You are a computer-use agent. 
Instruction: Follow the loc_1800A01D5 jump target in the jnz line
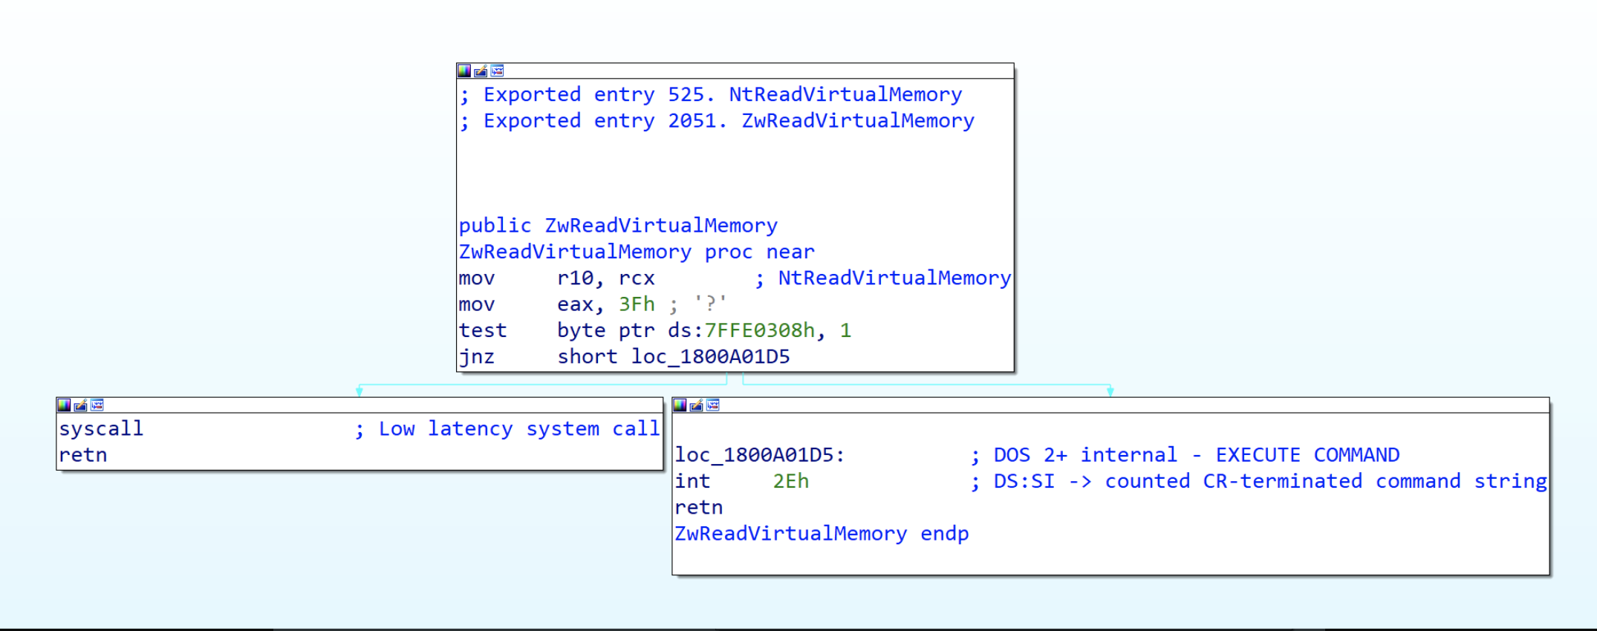tap(710, 357)
